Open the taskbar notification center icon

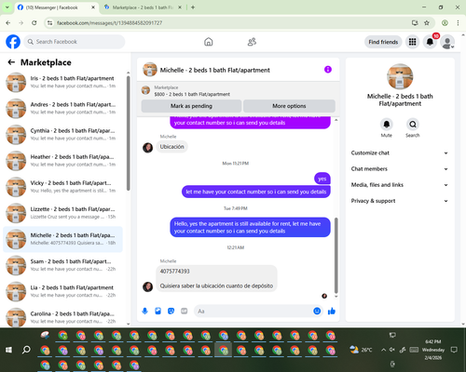point(454,350)
